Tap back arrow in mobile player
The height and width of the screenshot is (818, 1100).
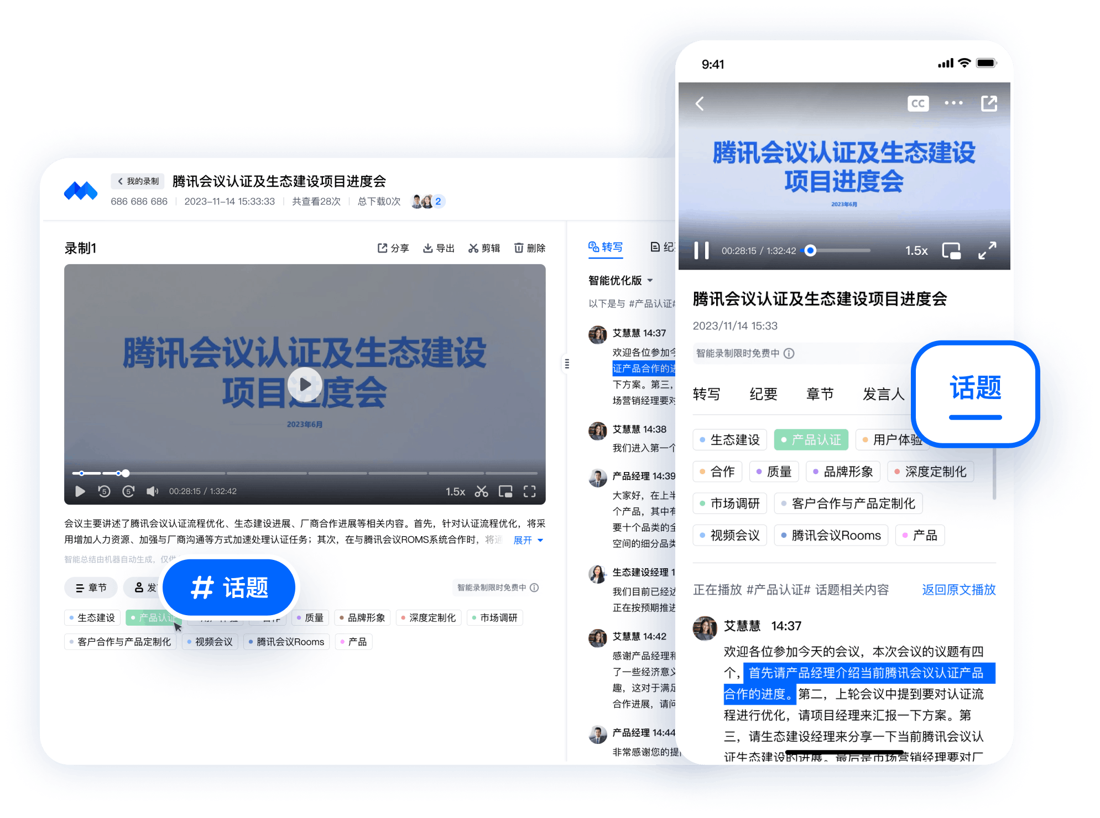[700, 103]
